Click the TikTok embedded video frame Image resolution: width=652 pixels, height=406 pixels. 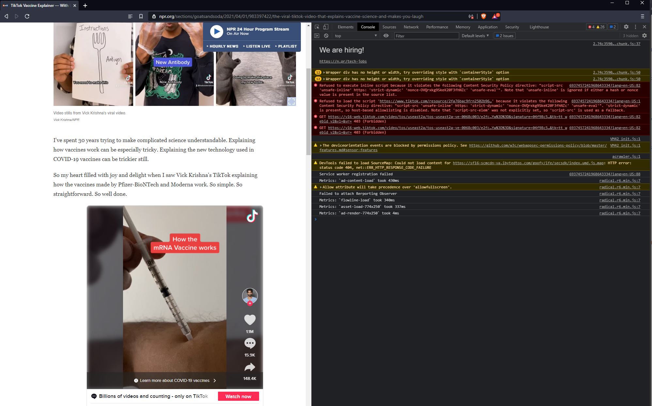pyautogui.click(x=175, y=297)
